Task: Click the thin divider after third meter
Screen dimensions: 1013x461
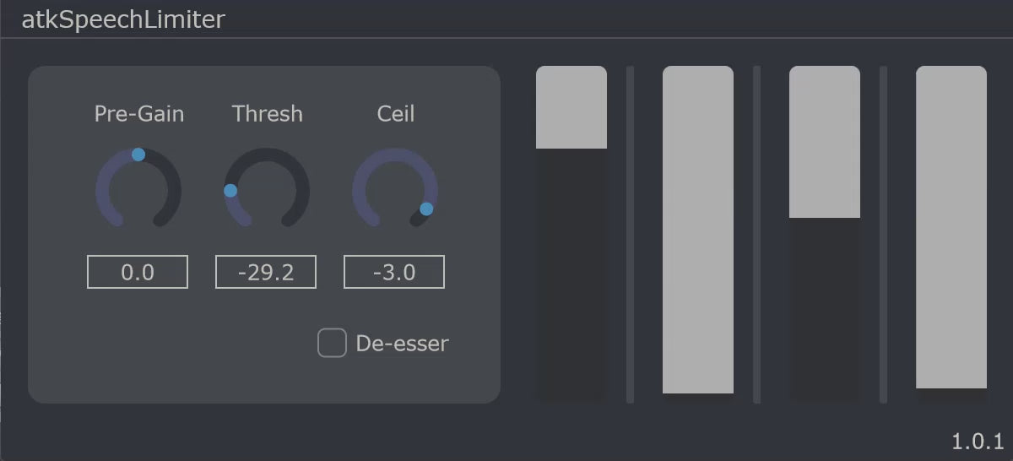Action: tap(884, 234)
